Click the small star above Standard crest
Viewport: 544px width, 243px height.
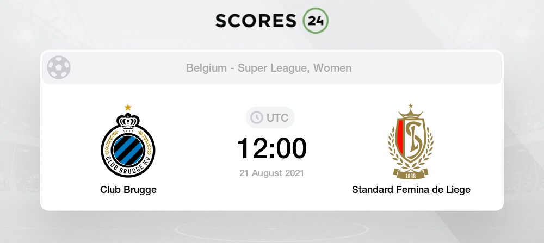pos(411,105)
